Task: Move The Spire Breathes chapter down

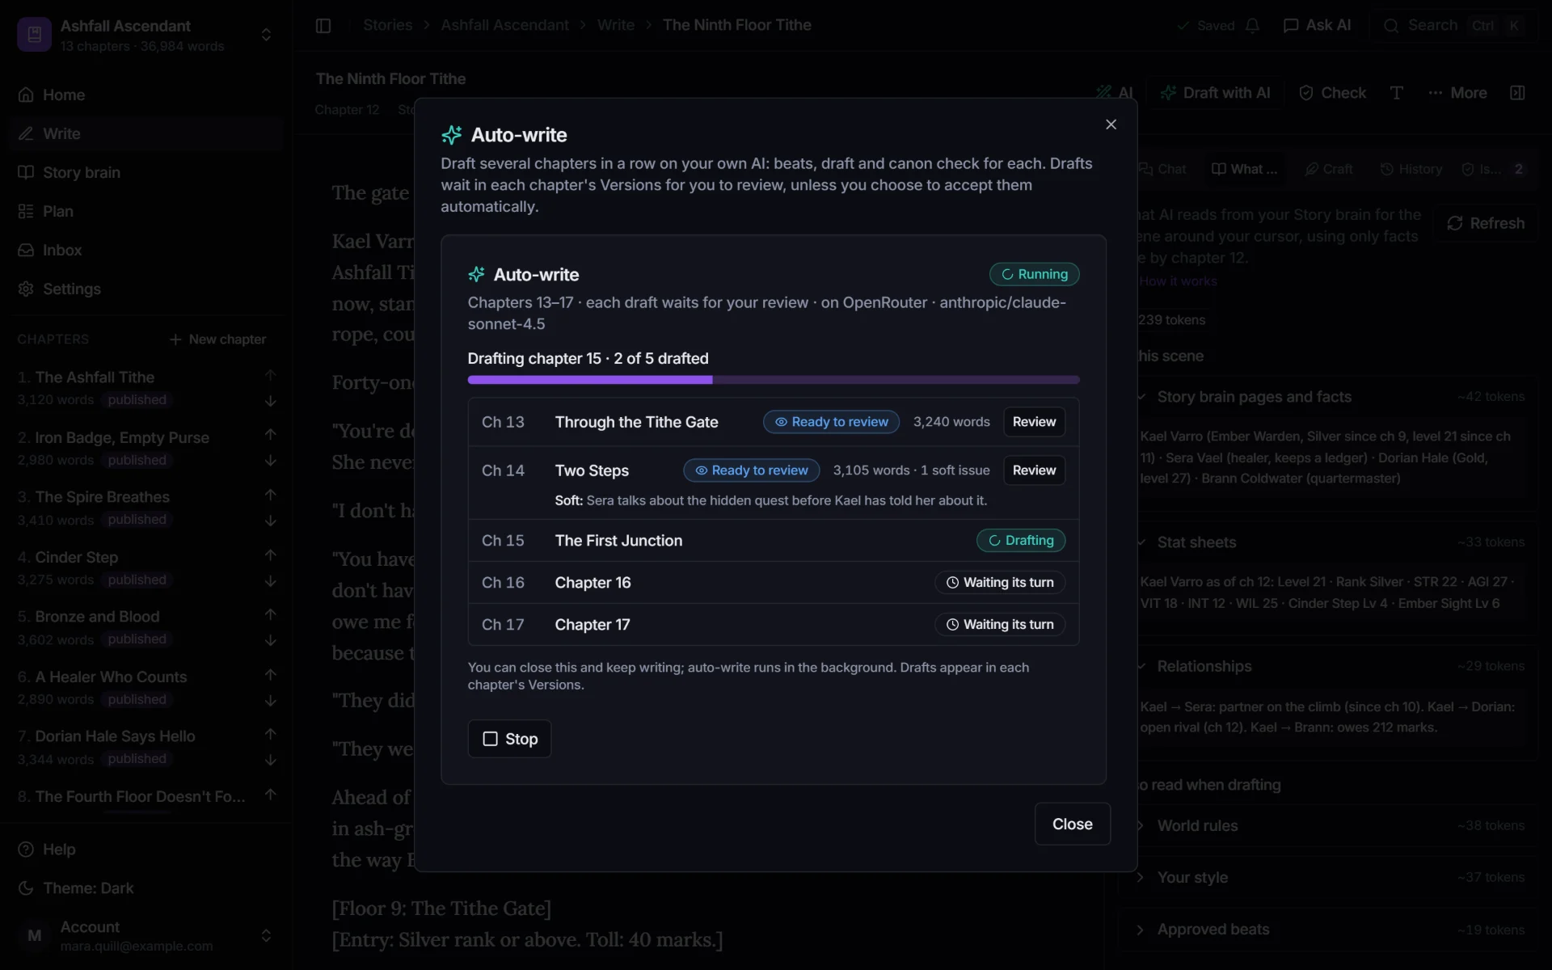Action: point(271,521)
